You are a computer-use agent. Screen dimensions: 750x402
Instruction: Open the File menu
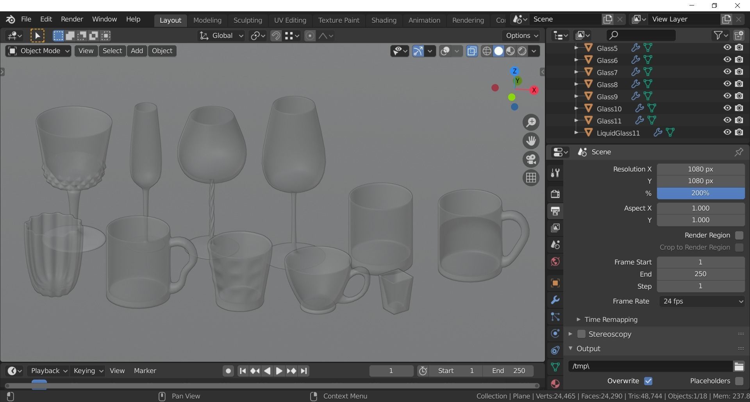tap(26, 19)
